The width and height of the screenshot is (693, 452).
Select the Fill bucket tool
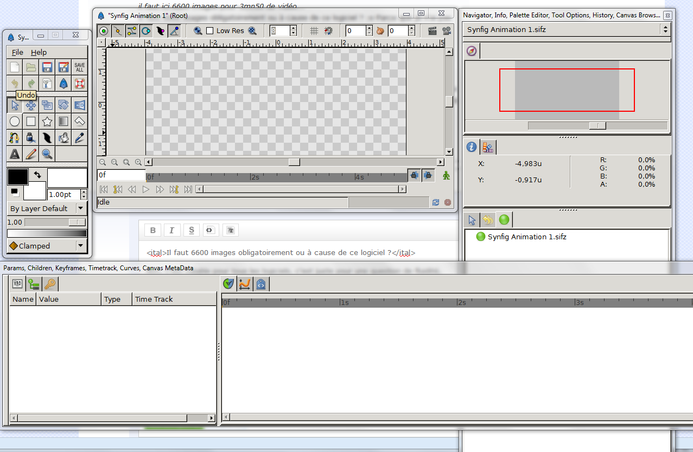click(63, 138)
